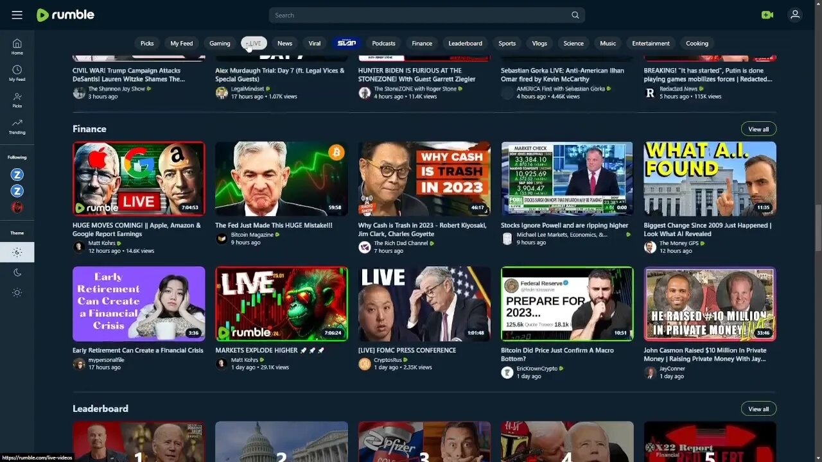The width and height of the screenshot is (822, 462).
Task: Open CryptosRus channel avatar
Action: point(365,364)
